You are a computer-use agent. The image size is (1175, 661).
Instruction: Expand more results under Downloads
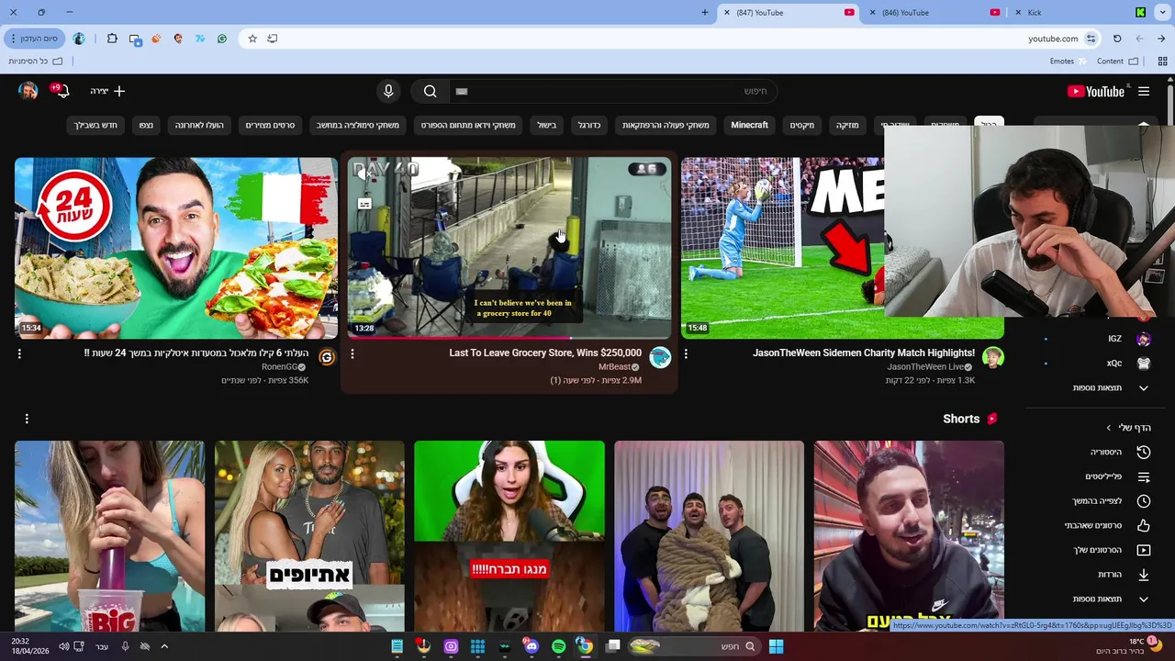click(x=1111, y=599)
